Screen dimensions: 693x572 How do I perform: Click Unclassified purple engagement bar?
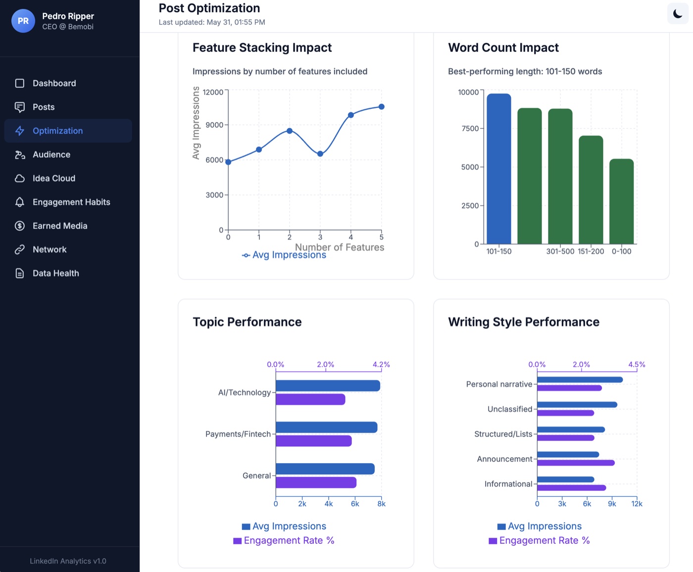coord(565,413)
